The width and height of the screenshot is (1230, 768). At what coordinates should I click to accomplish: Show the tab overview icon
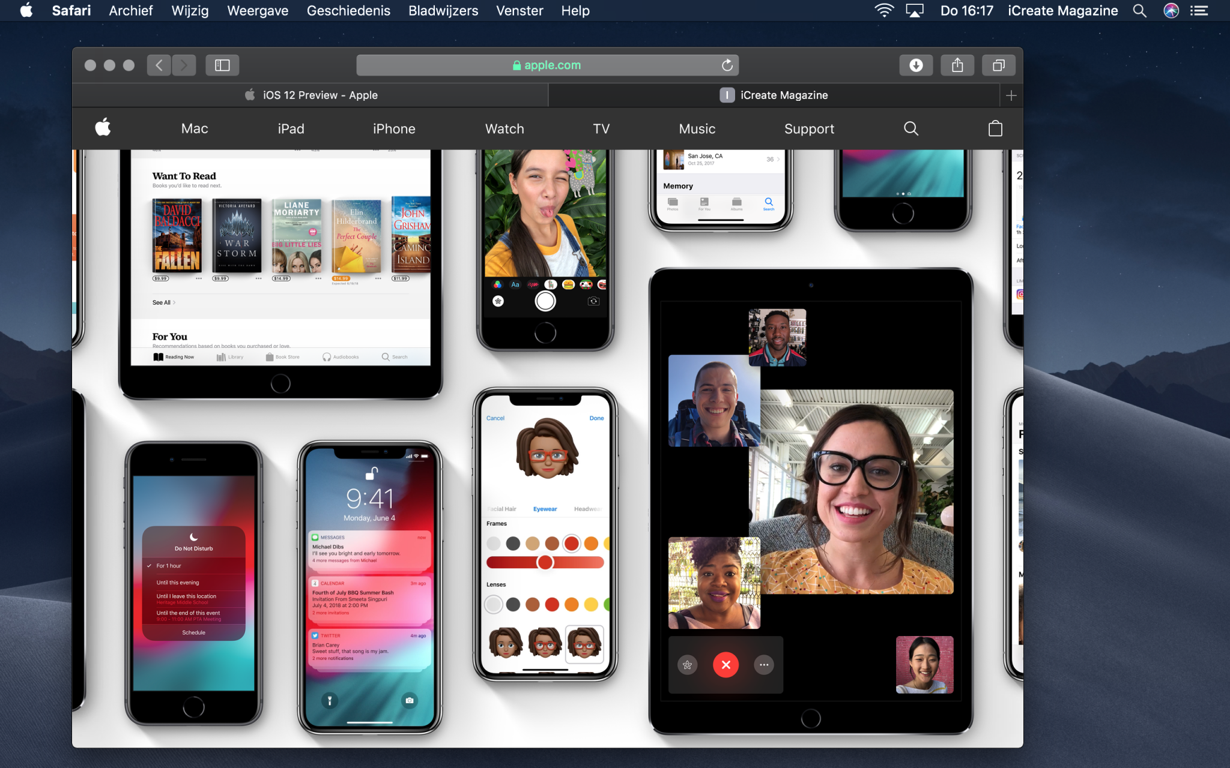pos(998,65)
